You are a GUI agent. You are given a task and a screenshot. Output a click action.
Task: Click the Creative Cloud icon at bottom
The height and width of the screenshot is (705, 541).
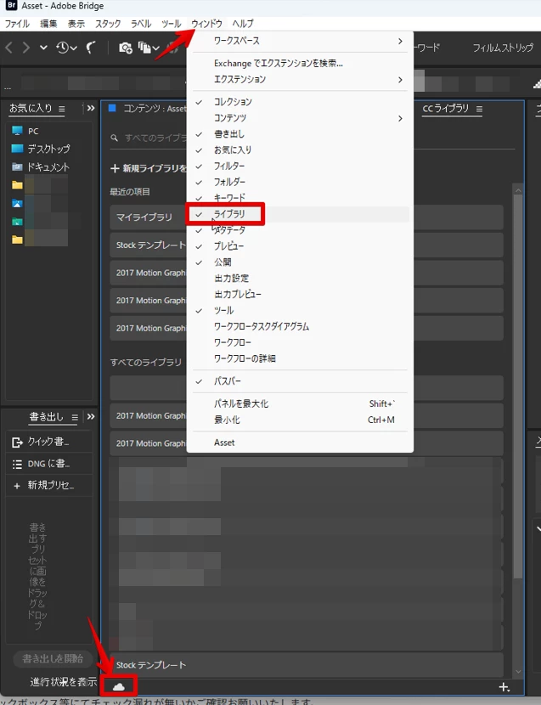coord(118,686)
